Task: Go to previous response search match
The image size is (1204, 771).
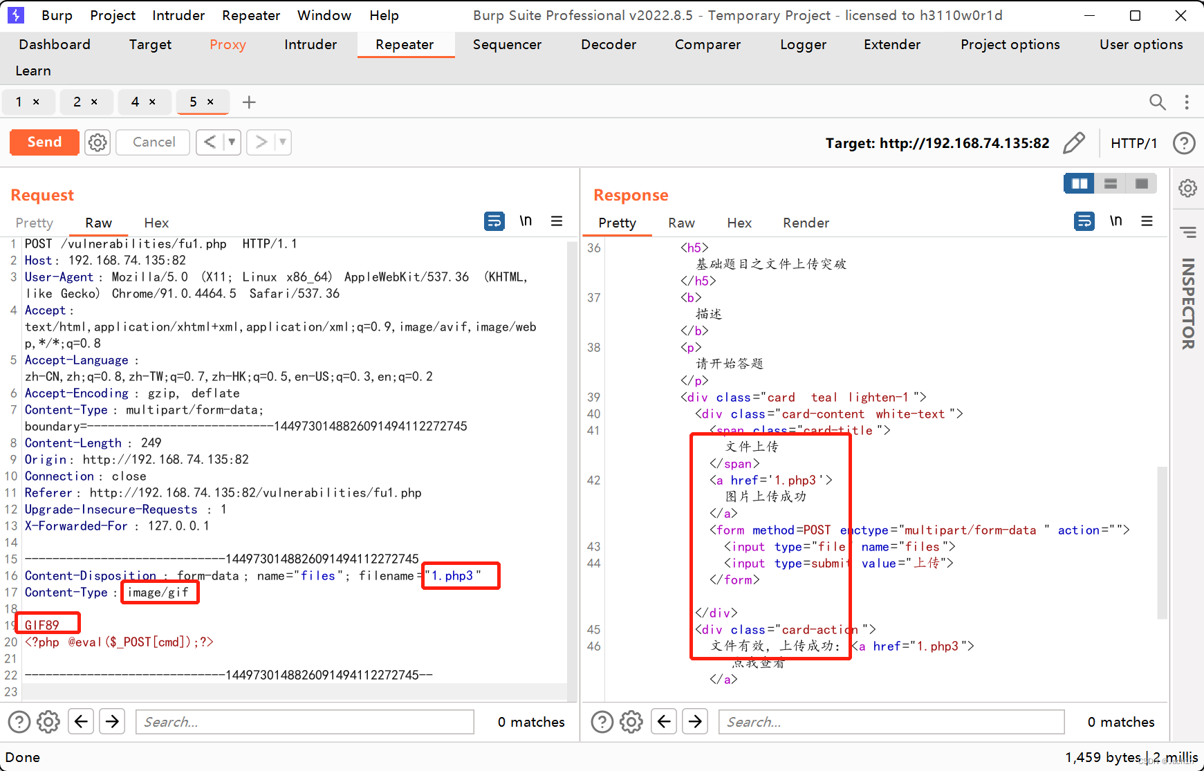Action: [664, 722]
